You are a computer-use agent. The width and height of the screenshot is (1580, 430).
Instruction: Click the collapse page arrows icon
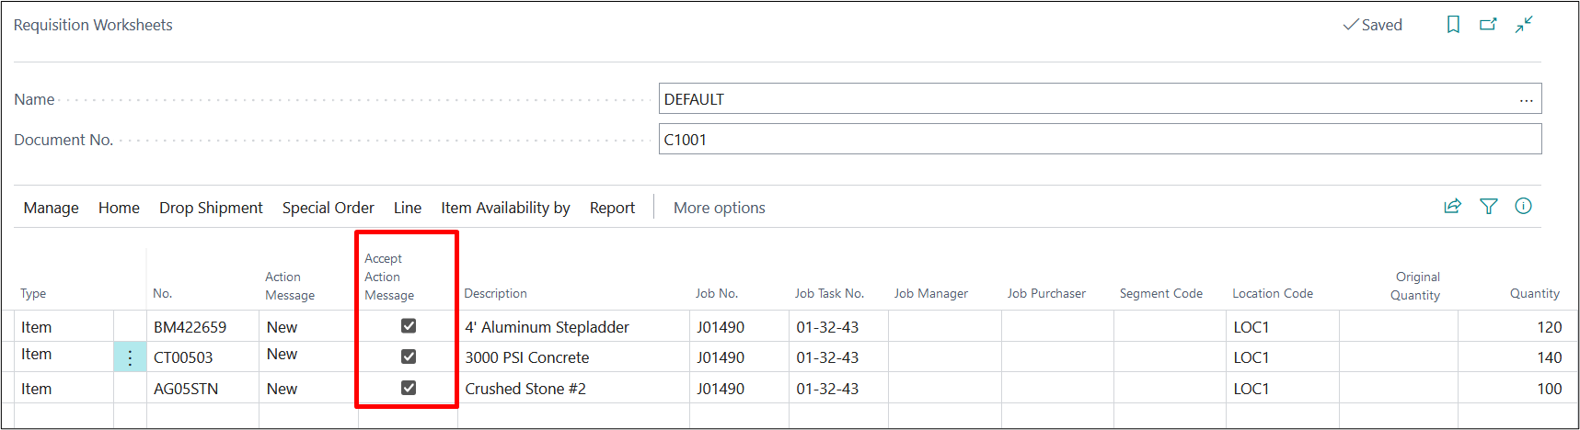click(x=1524, y=25)
